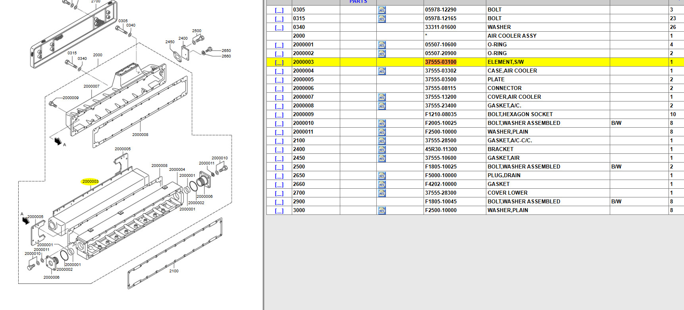Viewport: 684px width, 310px height.
Task: Open INFO icon for bolt 0305
Action: tap(381, 10)
